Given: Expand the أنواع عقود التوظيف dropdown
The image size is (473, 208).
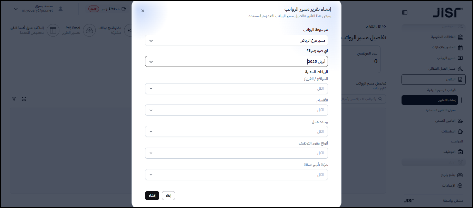Looking at the screenshot, I should (x=236, y=153).
